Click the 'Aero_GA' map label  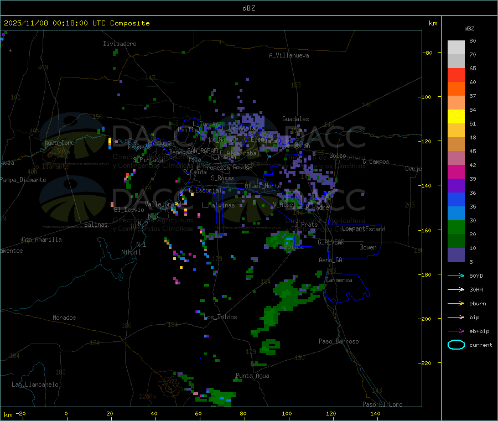[x=331, y=260]
